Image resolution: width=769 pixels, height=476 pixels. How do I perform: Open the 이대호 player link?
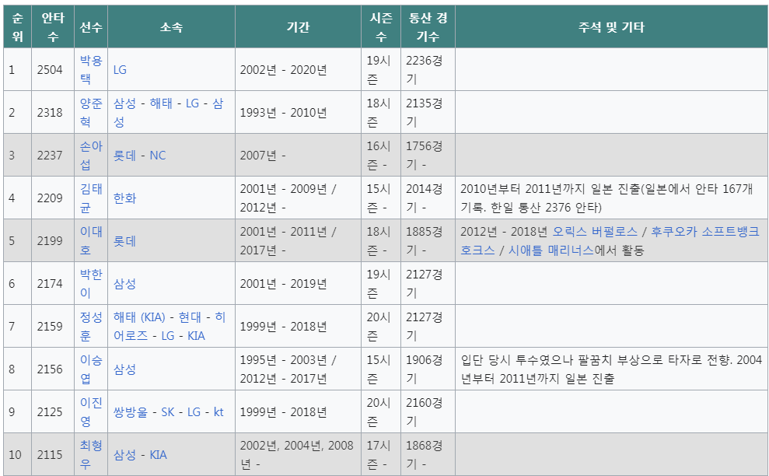[91, 240]
